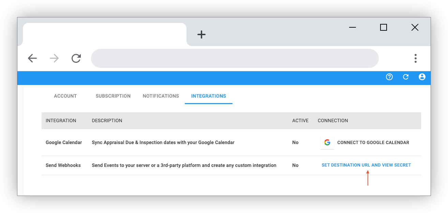448x213 pixels.
Task: Open the Subscription tab
Action: (x=113, y=96)
